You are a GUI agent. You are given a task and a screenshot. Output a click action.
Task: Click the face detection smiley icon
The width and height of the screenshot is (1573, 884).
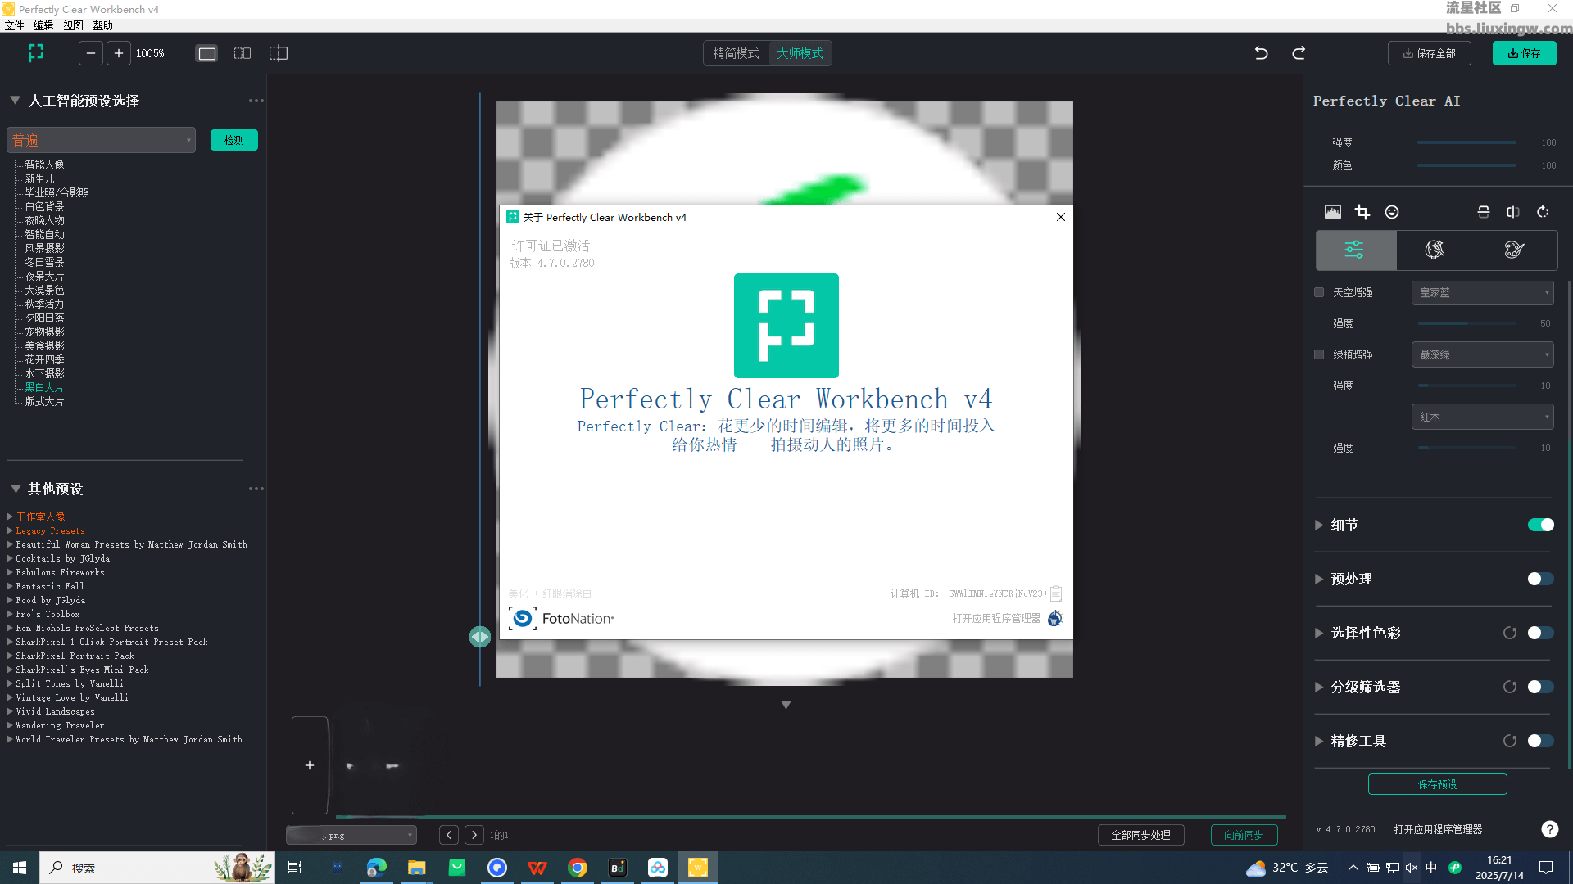pos(1392,212)
